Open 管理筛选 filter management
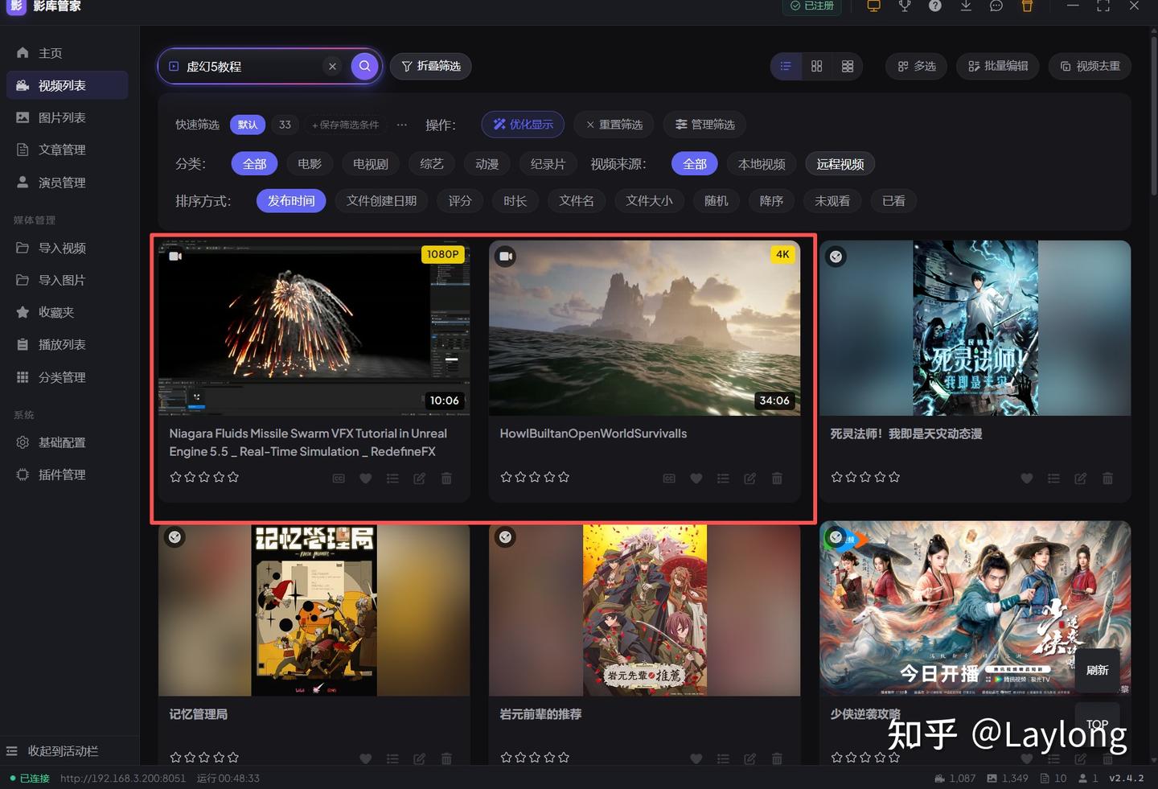The width and height of the screenshot is (1158, 789). point(704,125)
